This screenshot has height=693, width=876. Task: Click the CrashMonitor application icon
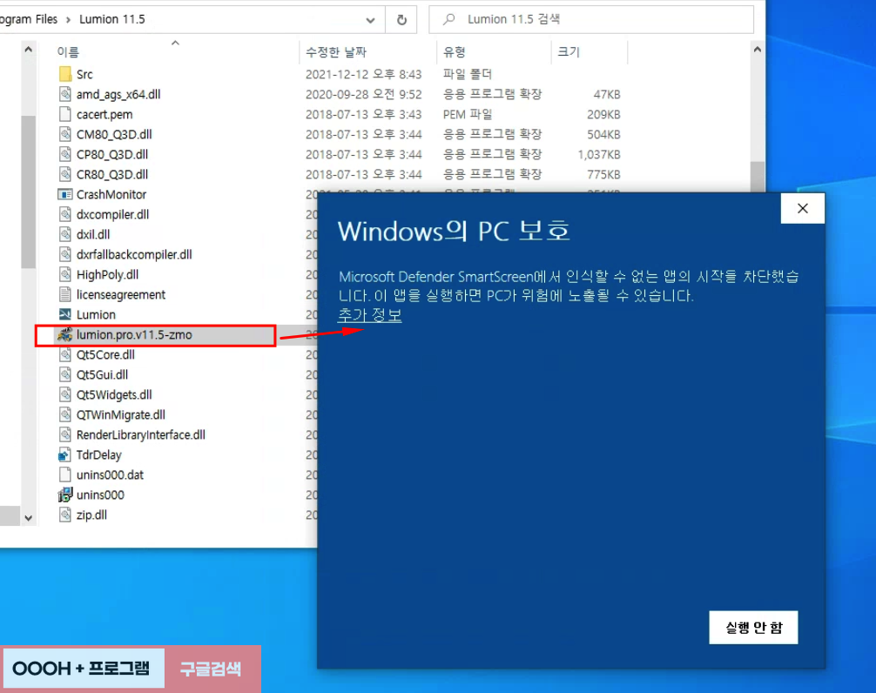click(x=64, y=194)
